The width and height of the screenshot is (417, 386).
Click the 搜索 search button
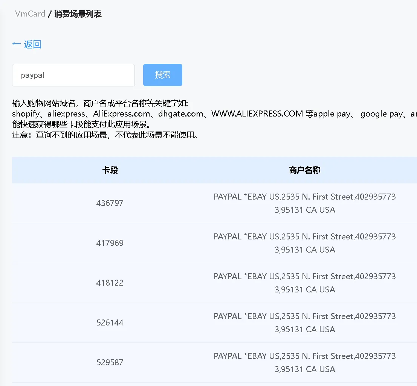(163, 75)
